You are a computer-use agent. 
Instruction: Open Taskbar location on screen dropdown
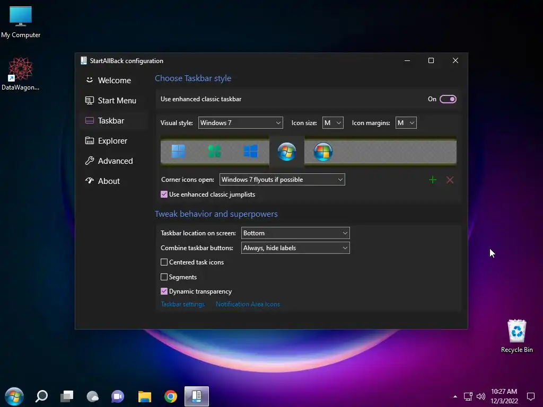[295, 233]
